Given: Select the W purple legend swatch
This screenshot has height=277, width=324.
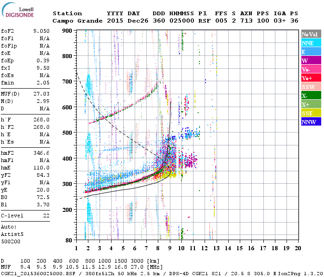Looking at the screenshot, I should point(311,60).
